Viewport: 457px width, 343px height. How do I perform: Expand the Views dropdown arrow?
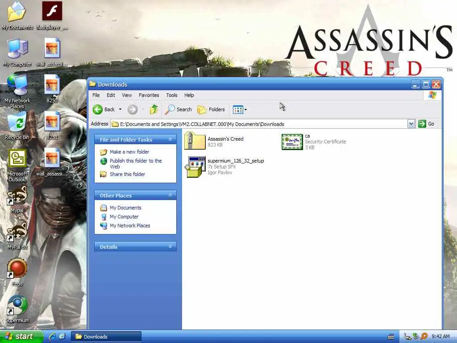click(246, 110)
